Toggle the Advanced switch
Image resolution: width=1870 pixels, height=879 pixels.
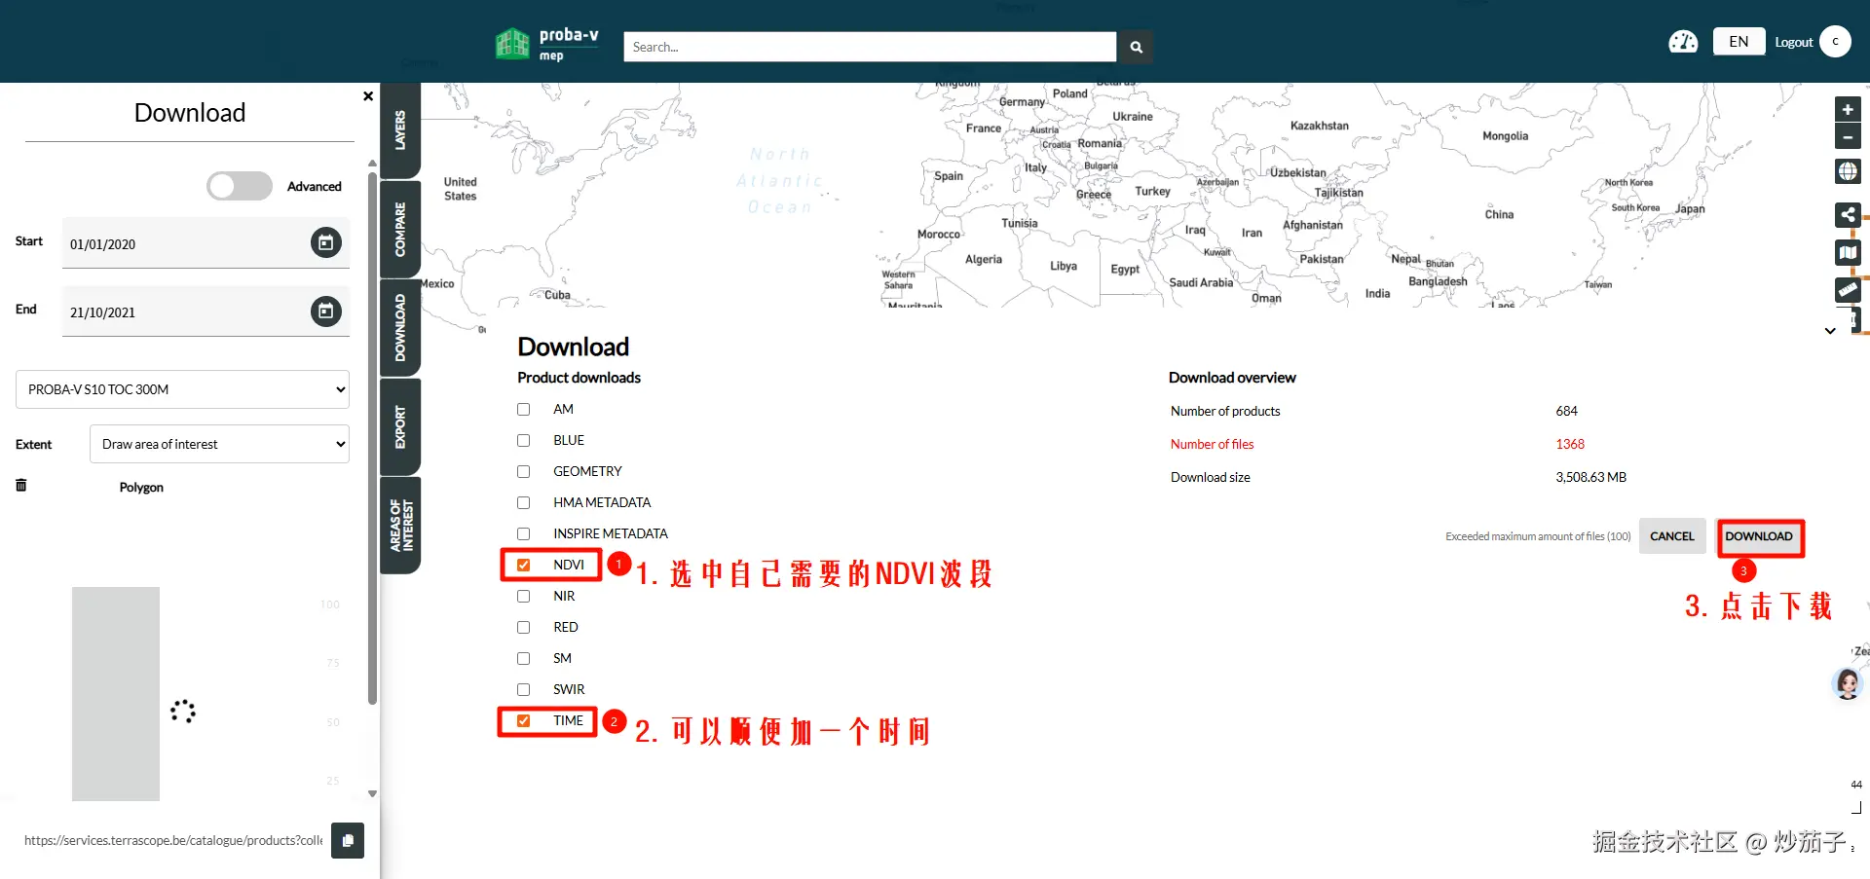pos(240,186)
